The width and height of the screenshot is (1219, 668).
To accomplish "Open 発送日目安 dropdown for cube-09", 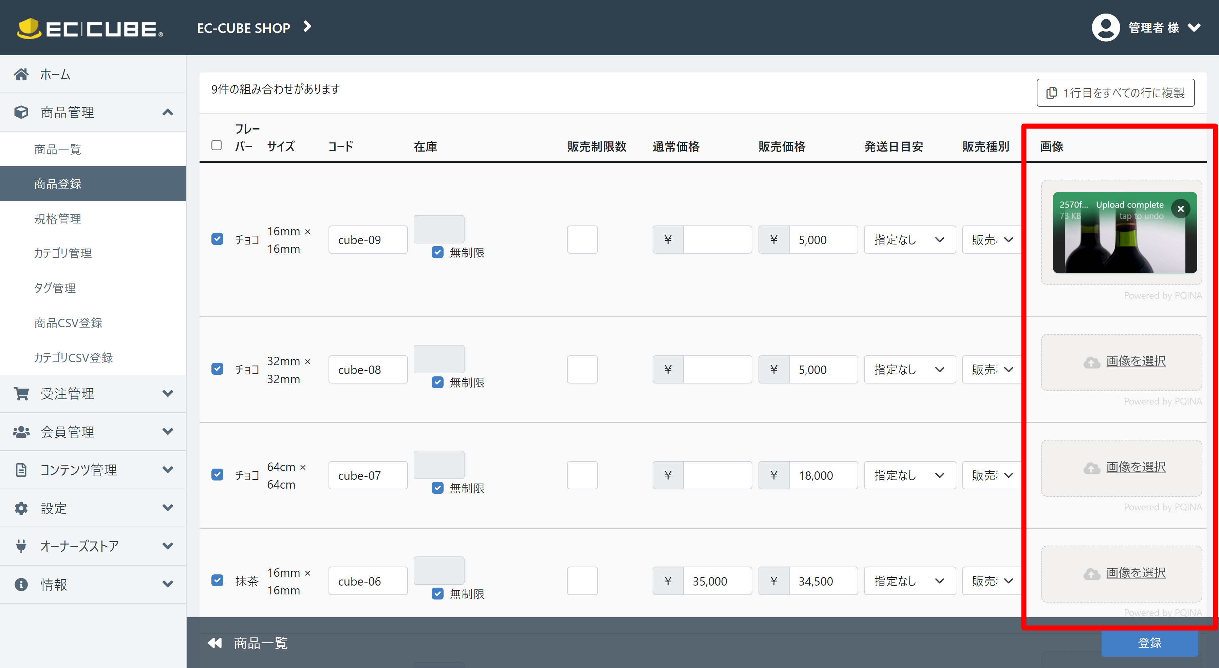I will 909,240.
